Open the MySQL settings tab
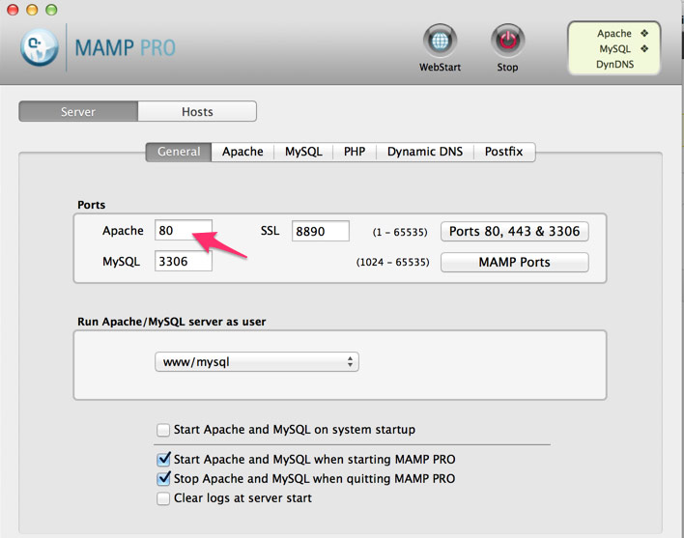 (x=303, y=152)
